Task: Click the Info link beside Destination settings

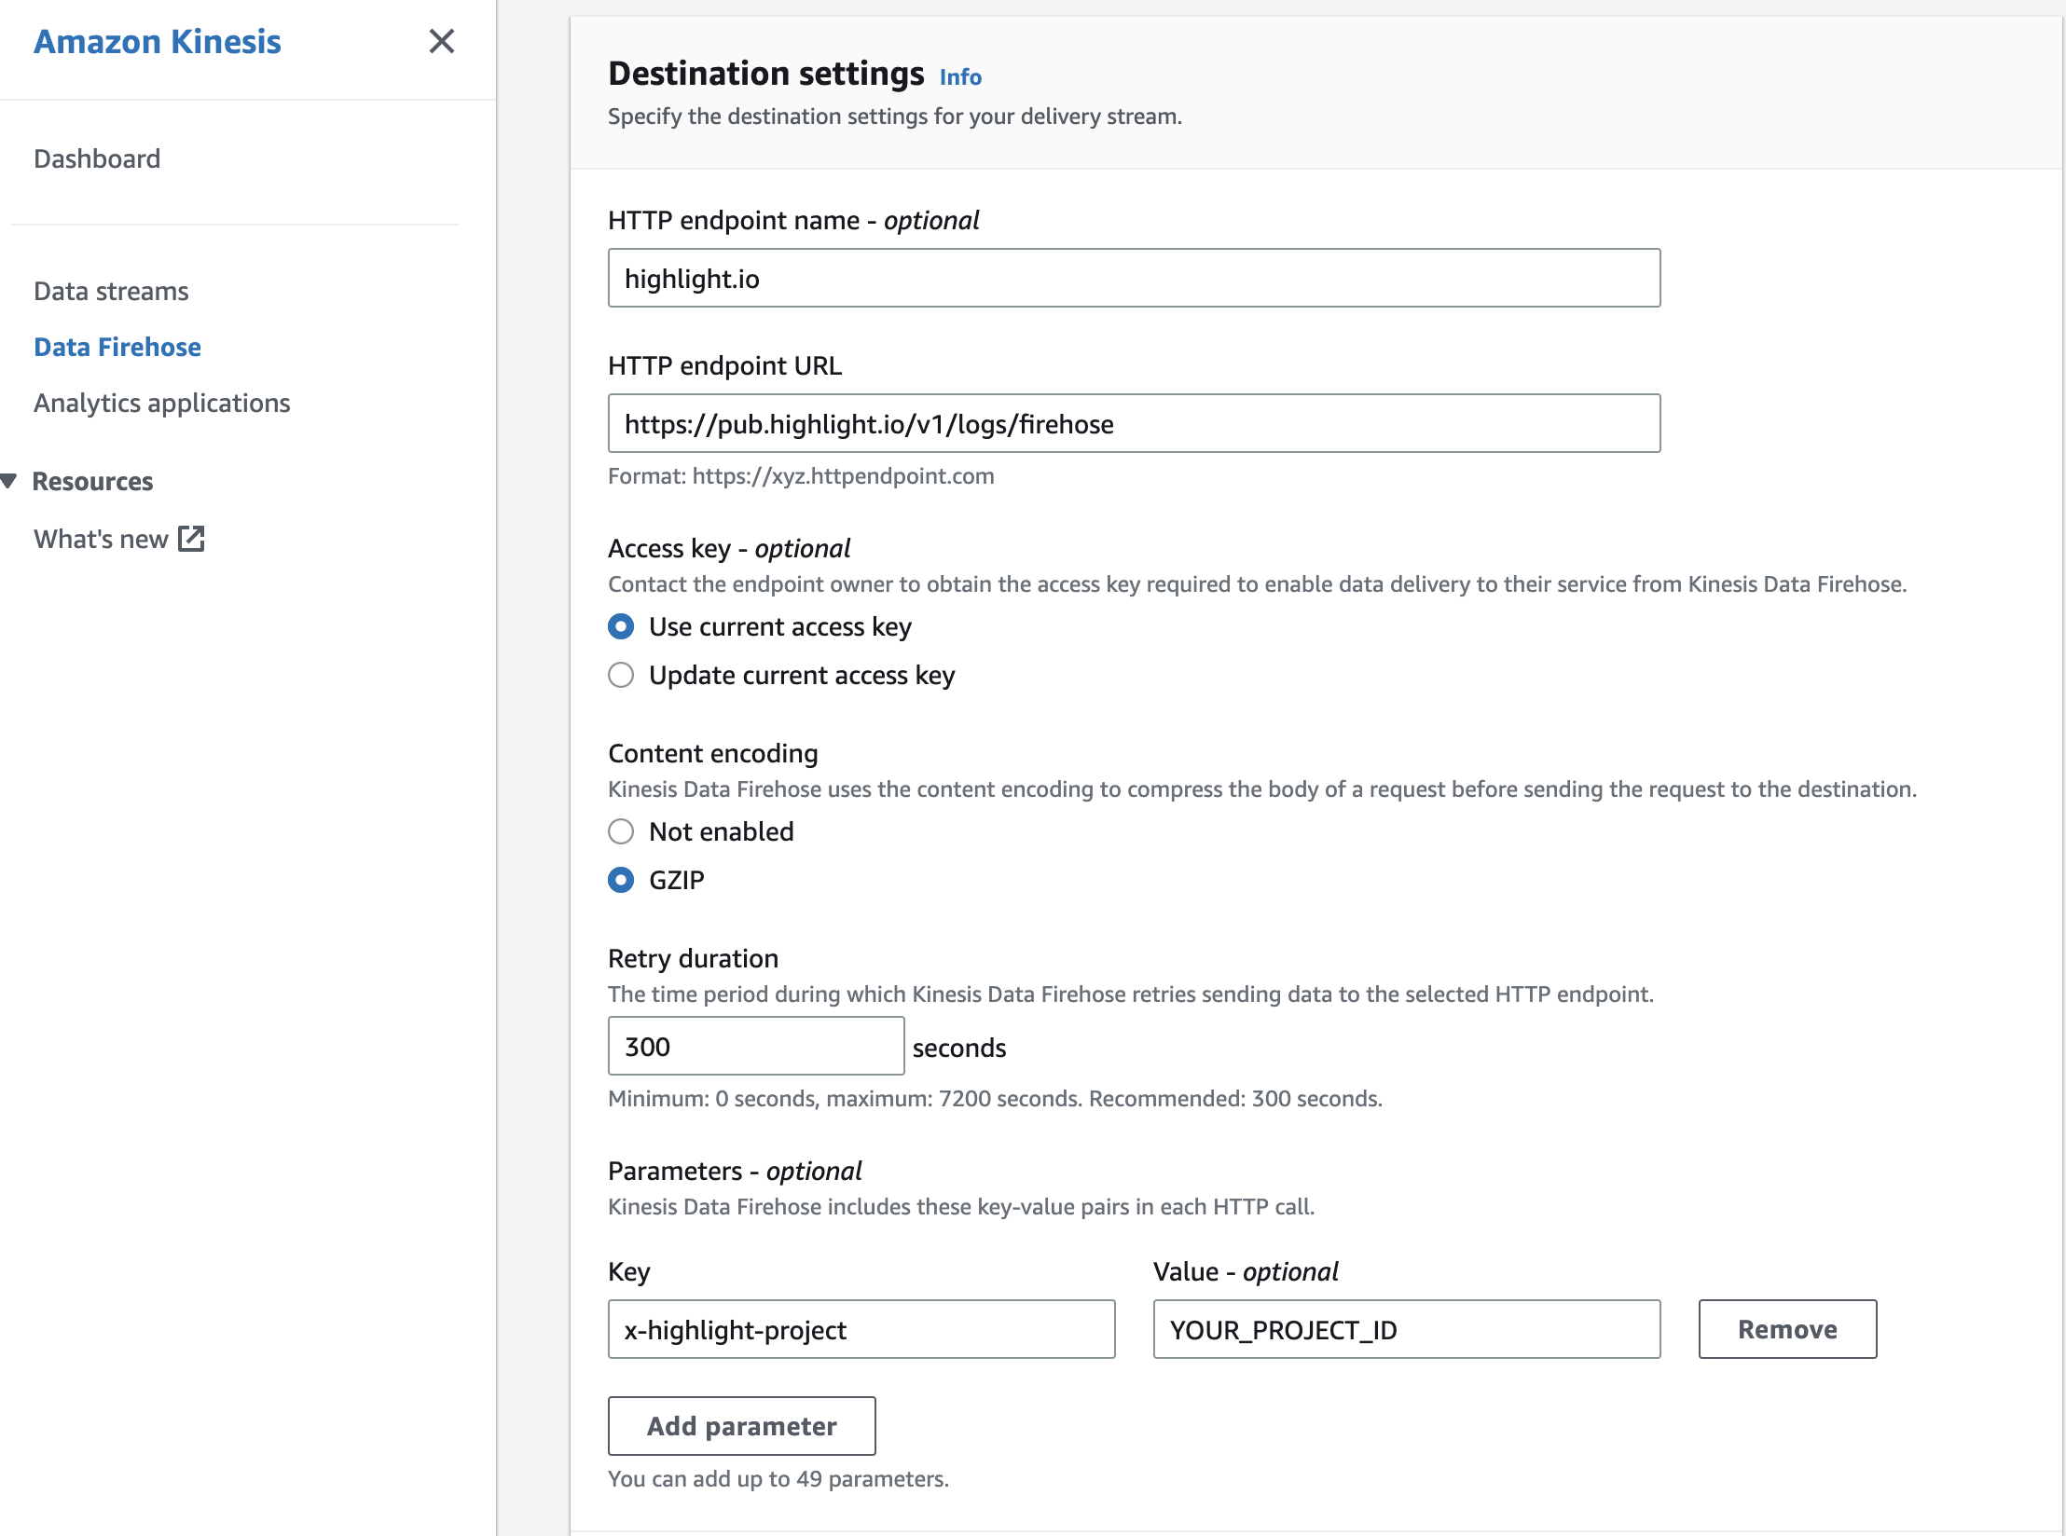Action: point(960,76)
